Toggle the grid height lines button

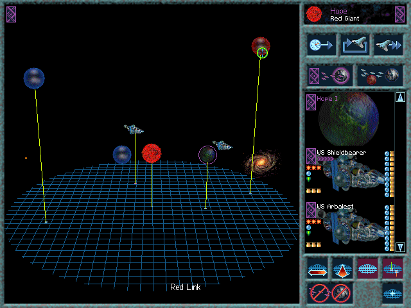[392, 269]
